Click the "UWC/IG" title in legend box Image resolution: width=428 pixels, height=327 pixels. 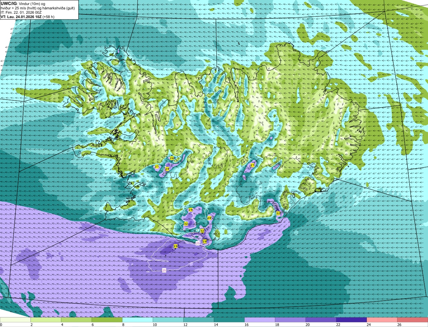(8, 3)
